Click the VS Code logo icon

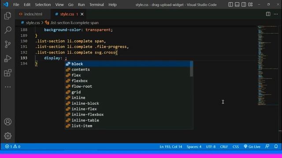click(x=6, y=4)
